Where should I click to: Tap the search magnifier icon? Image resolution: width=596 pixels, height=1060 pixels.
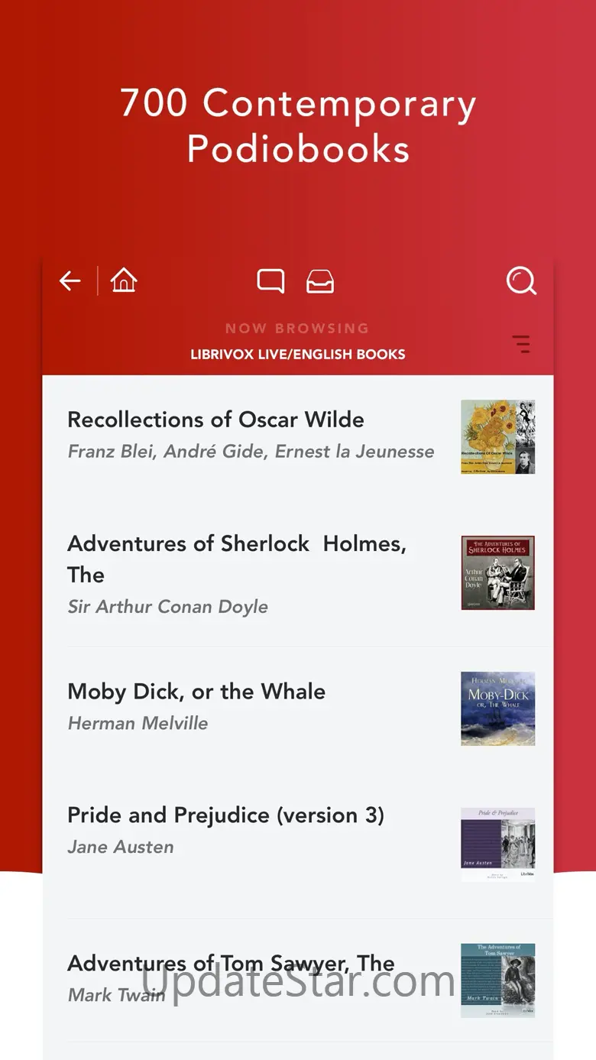[521, 281]
